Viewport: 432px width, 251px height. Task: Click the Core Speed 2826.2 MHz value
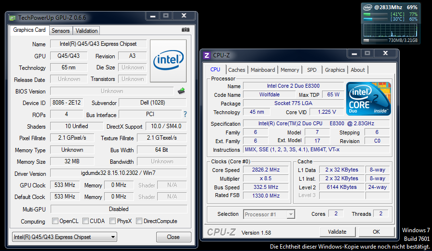click(266, 170)
